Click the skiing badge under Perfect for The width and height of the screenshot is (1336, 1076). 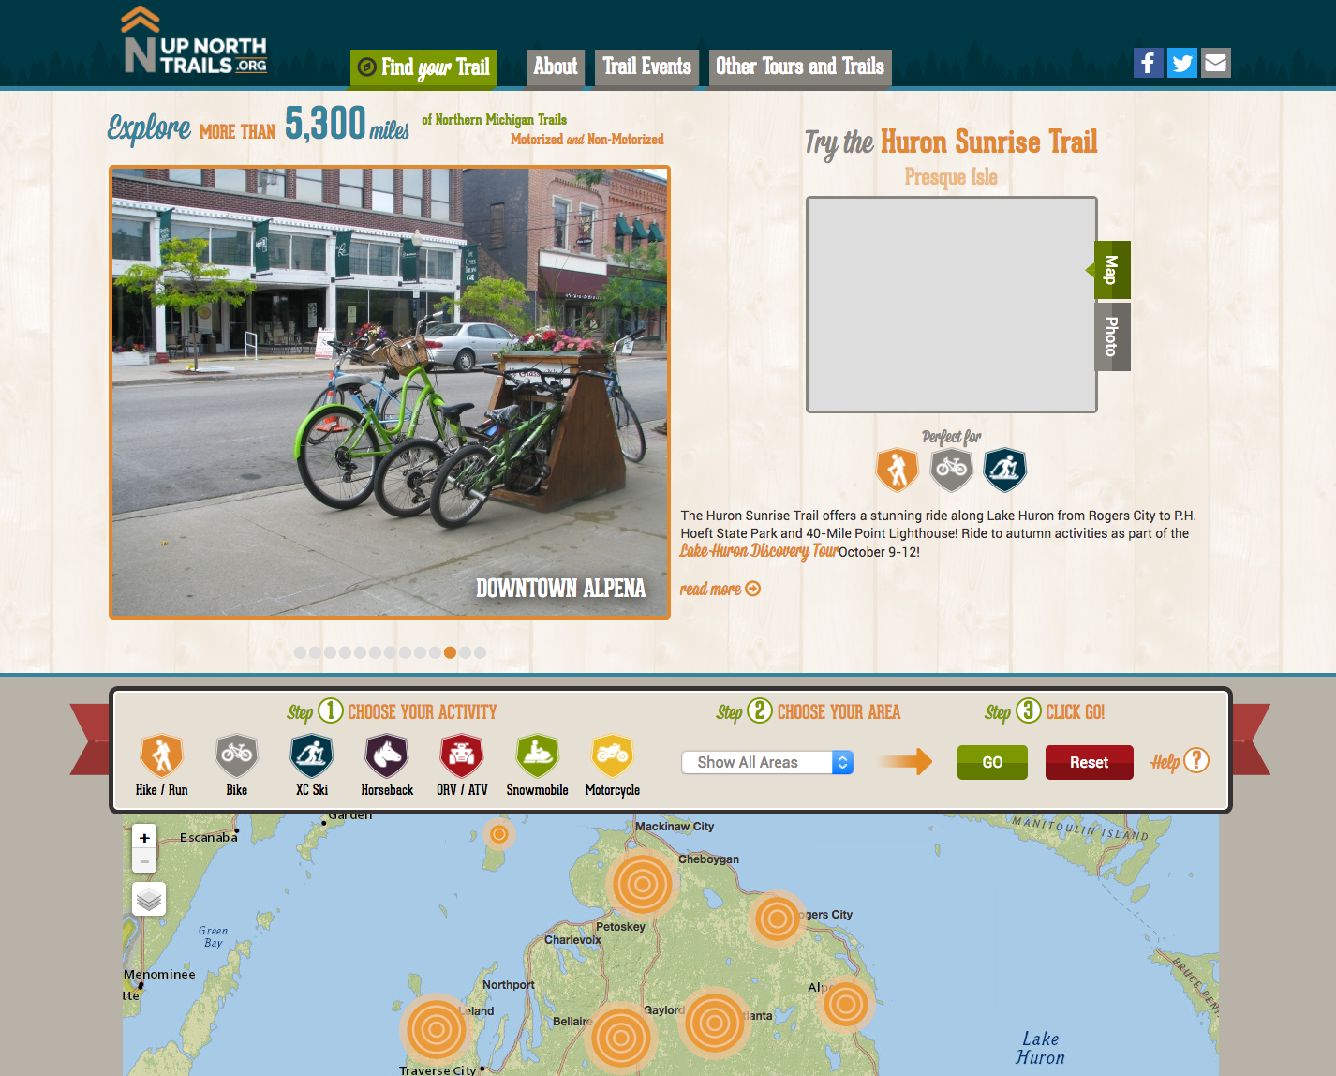[1005, 470]
